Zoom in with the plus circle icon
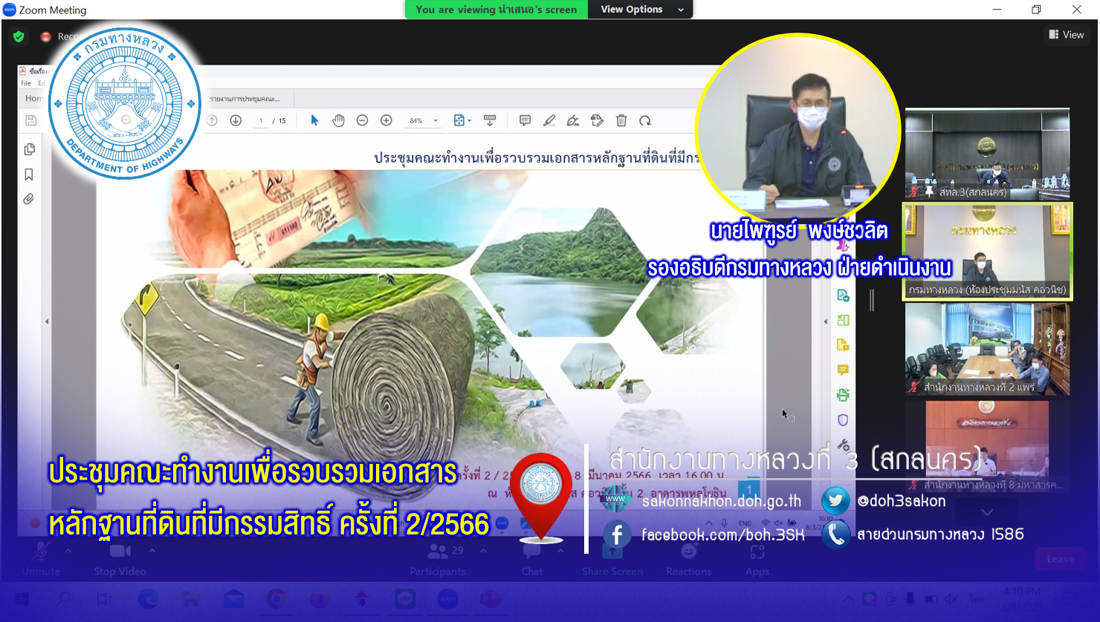 (x=386, y=120)
